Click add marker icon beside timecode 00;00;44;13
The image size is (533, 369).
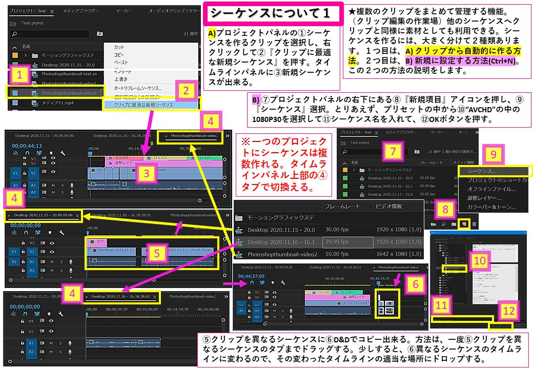coord(50,154)
